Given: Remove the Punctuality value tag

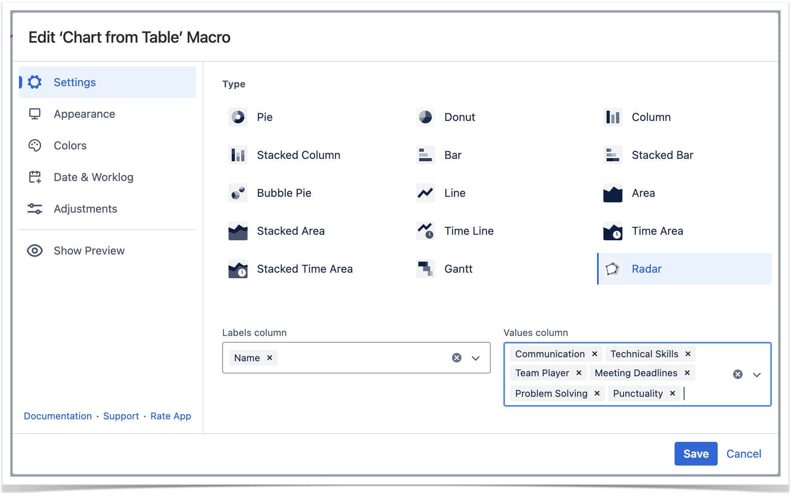Looking at the screenshot, I should tap(672, 393).
